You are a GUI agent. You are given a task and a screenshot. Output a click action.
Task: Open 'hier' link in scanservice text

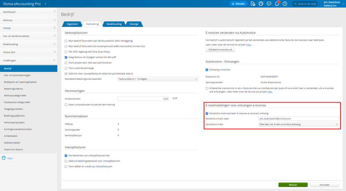[270, 92]
